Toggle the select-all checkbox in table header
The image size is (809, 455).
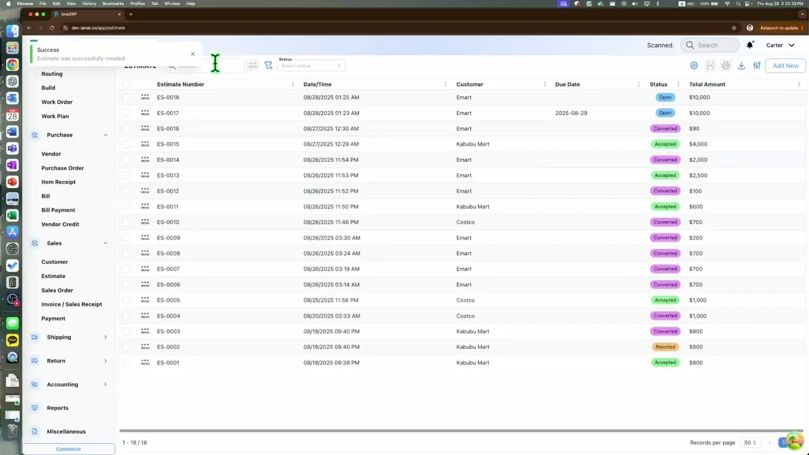coord(126,84)
